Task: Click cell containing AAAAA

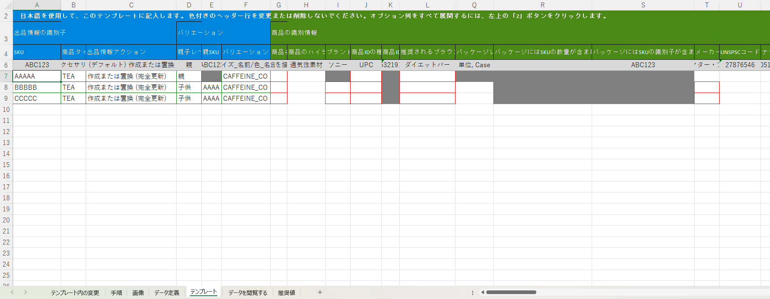Action: click(37, 76)
